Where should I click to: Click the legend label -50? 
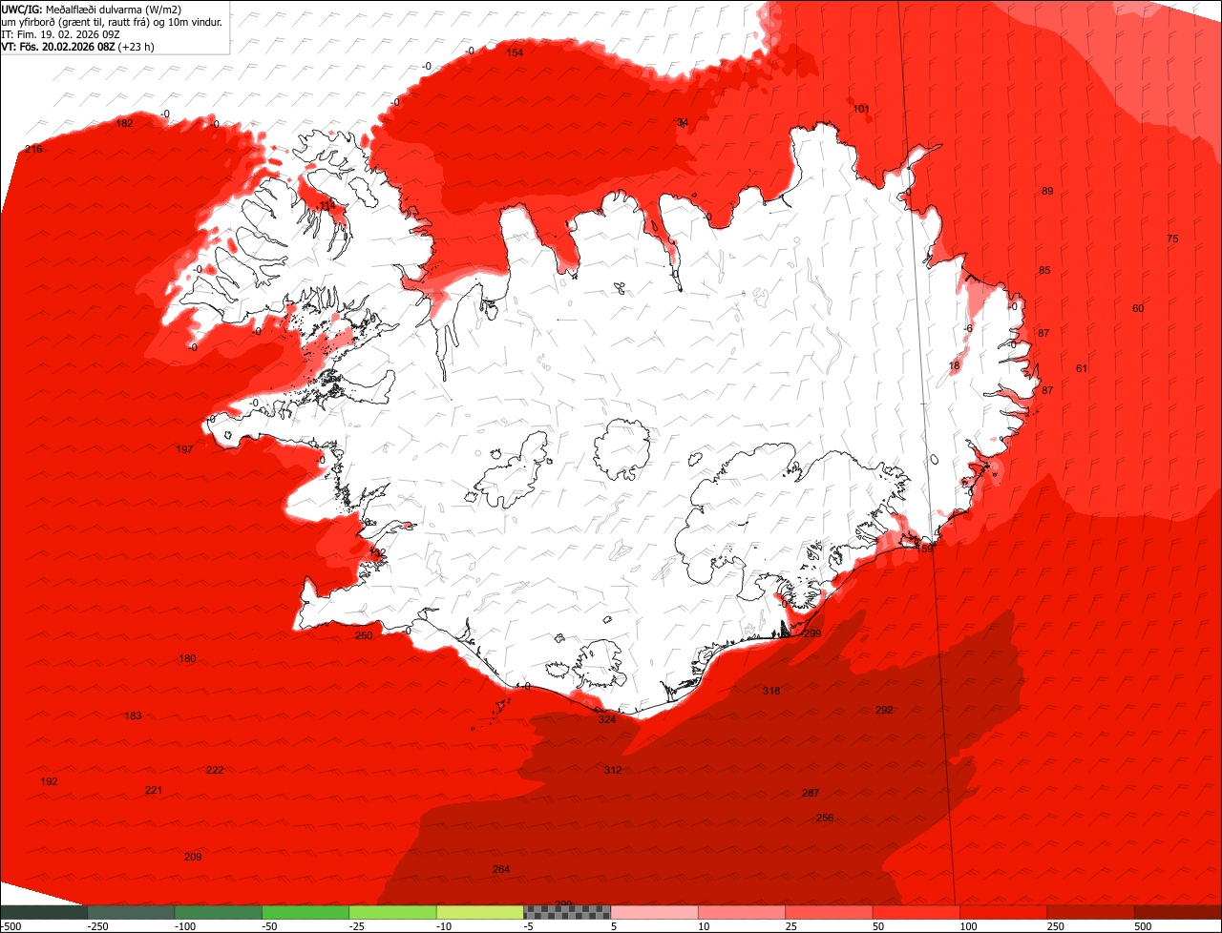270,926
